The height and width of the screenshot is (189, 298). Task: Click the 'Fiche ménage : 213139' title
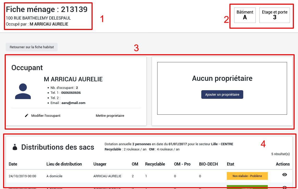tap(47, 9)
